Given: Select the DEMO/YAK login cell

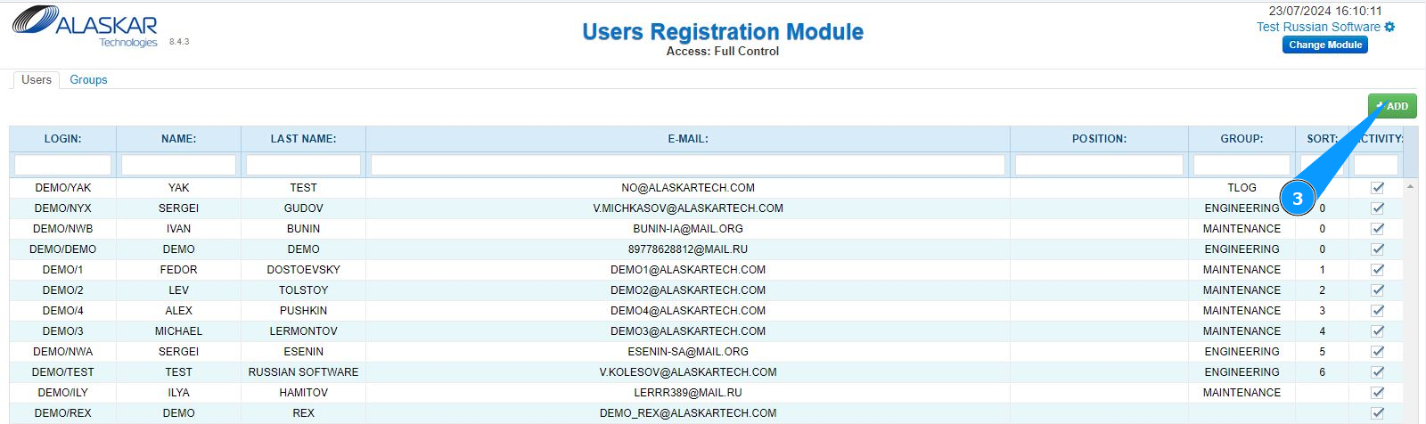Looking at the screenshot, I should pyautogui.click(x=62, y=188).
